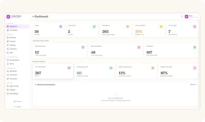Image resolution: width=205 pixels, height=122 pixels.
Task: Click the Customers sidebar people icon
Action: tap(8, 49)
